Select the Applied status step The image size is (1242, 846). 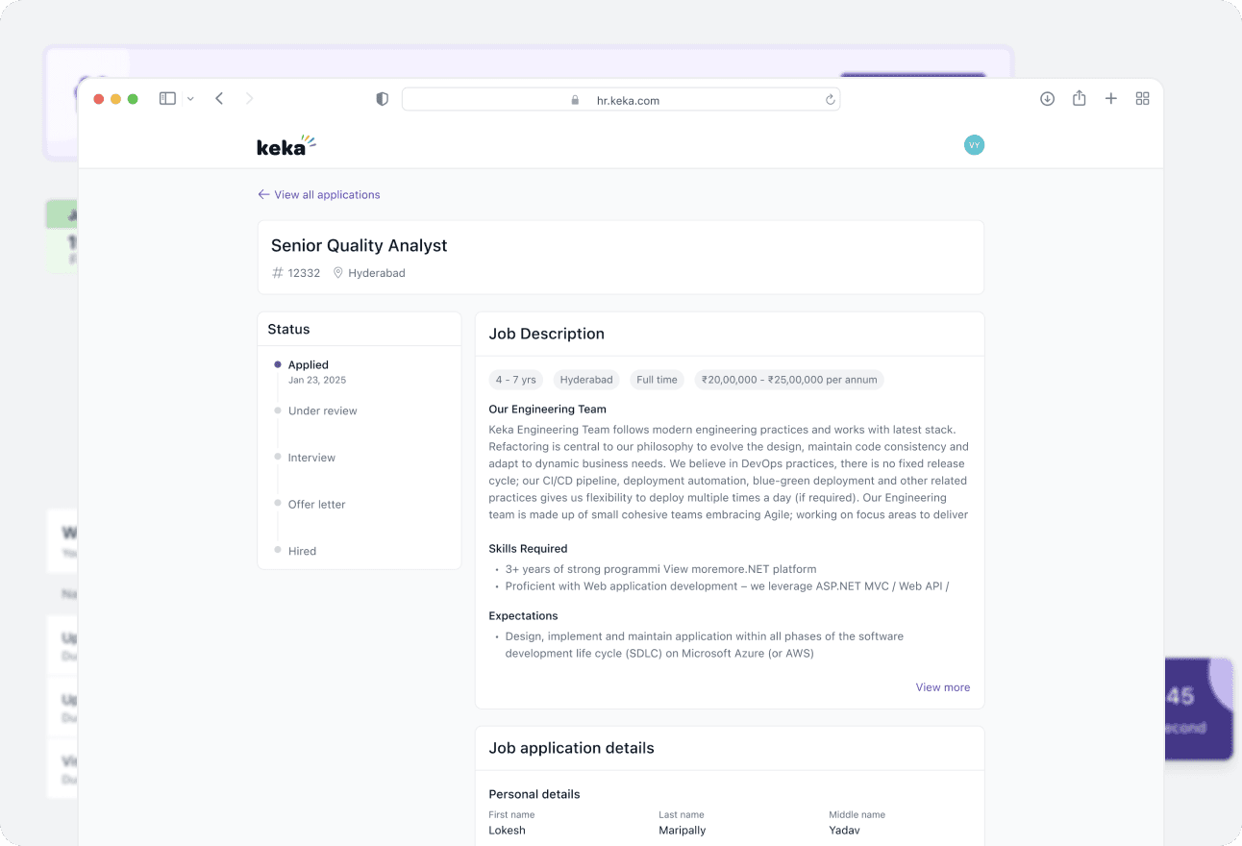pyautogui.click(x=308, y=364)
